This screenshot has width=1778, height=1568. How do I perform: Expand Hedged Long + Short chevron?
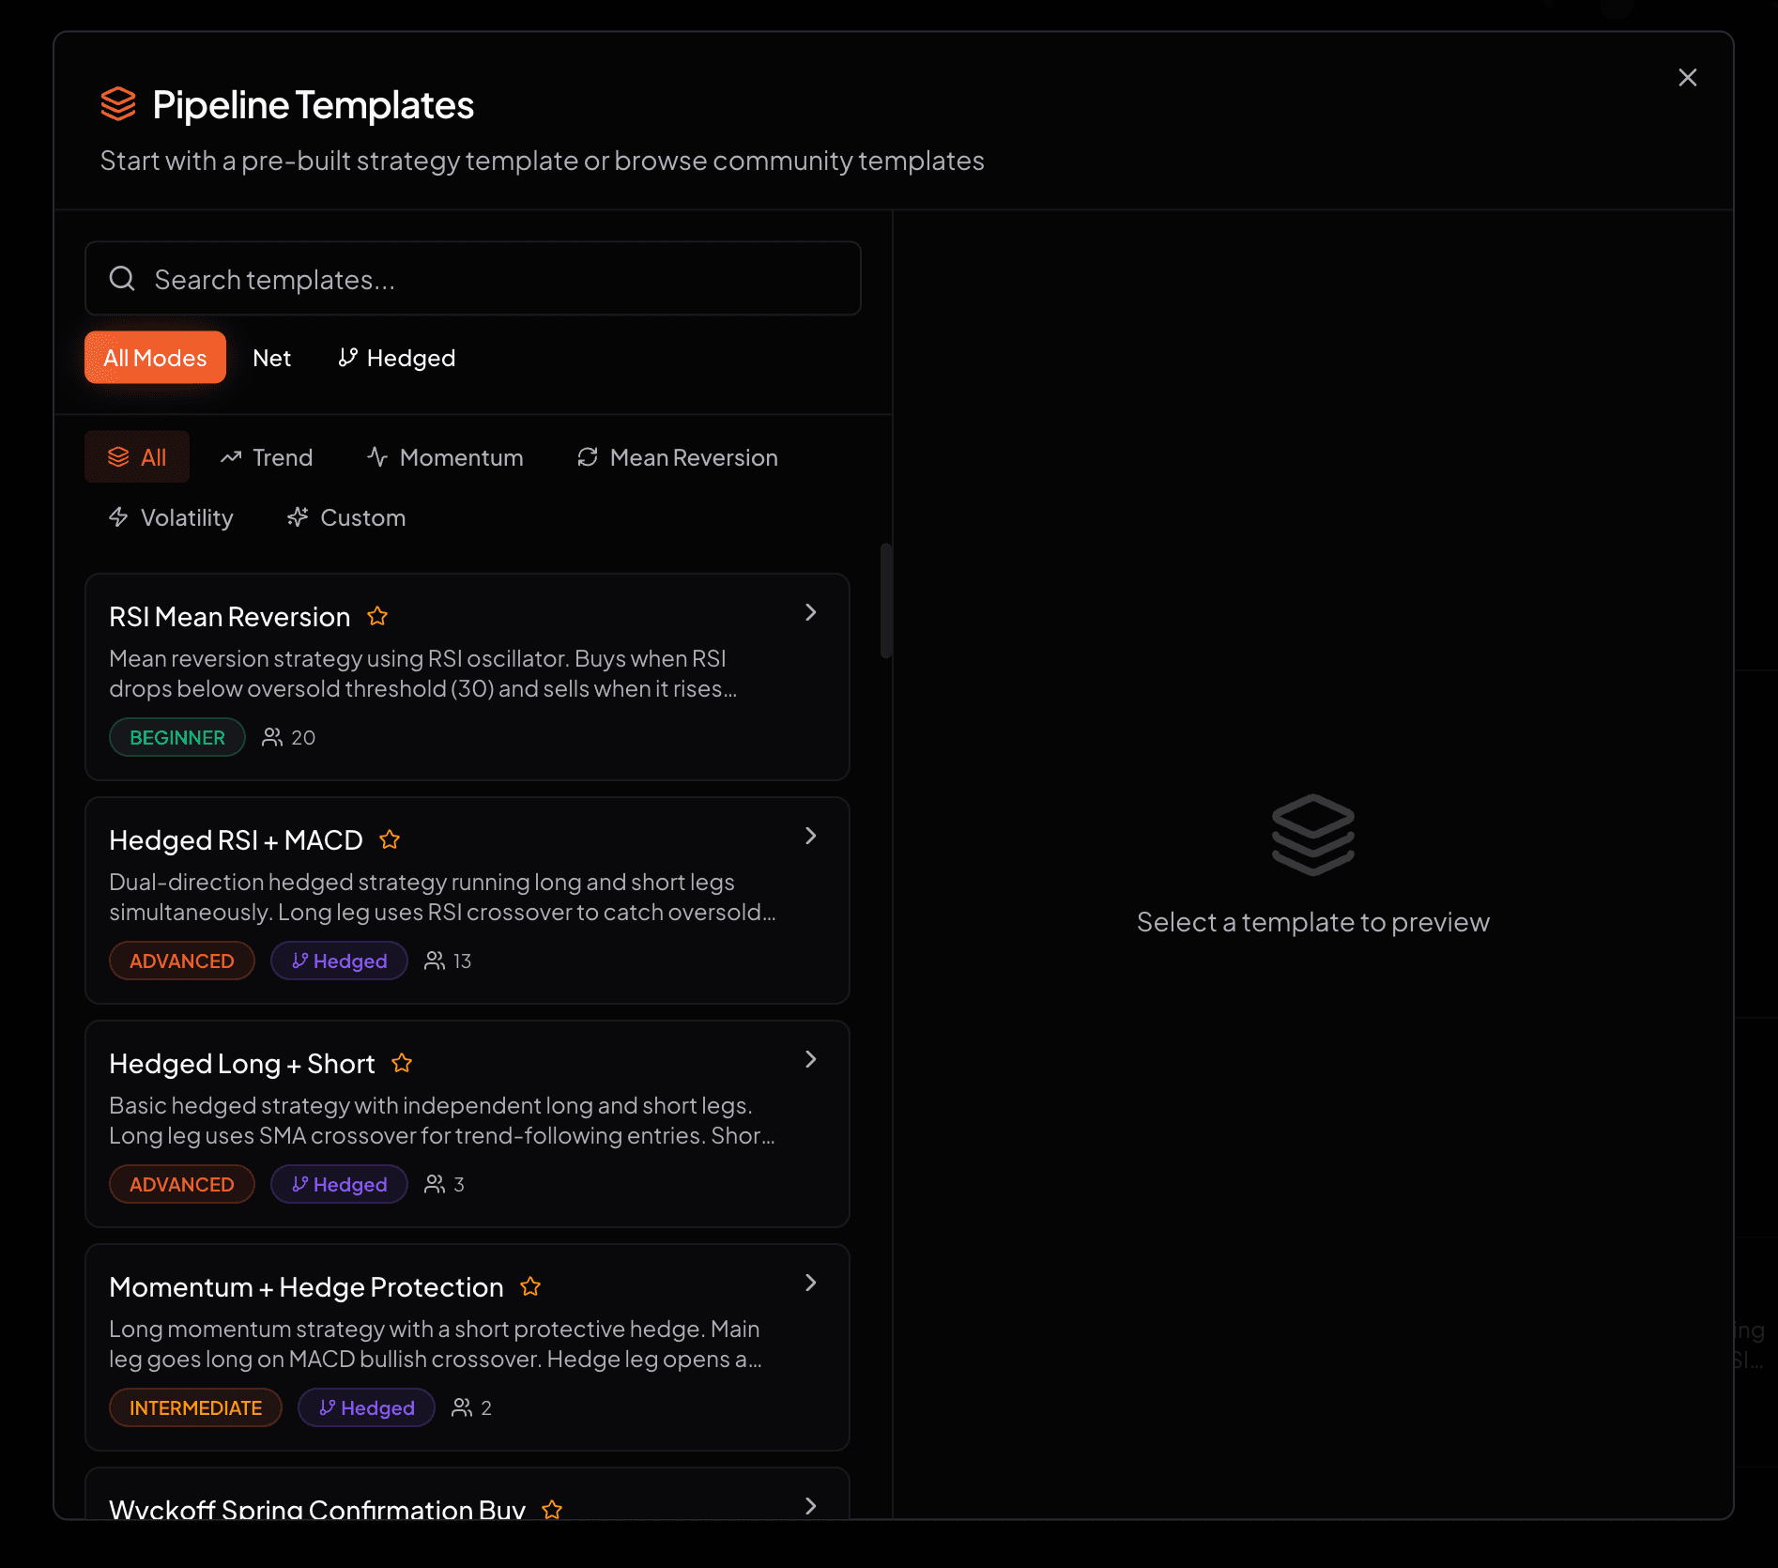click(x=811, y=1060)
